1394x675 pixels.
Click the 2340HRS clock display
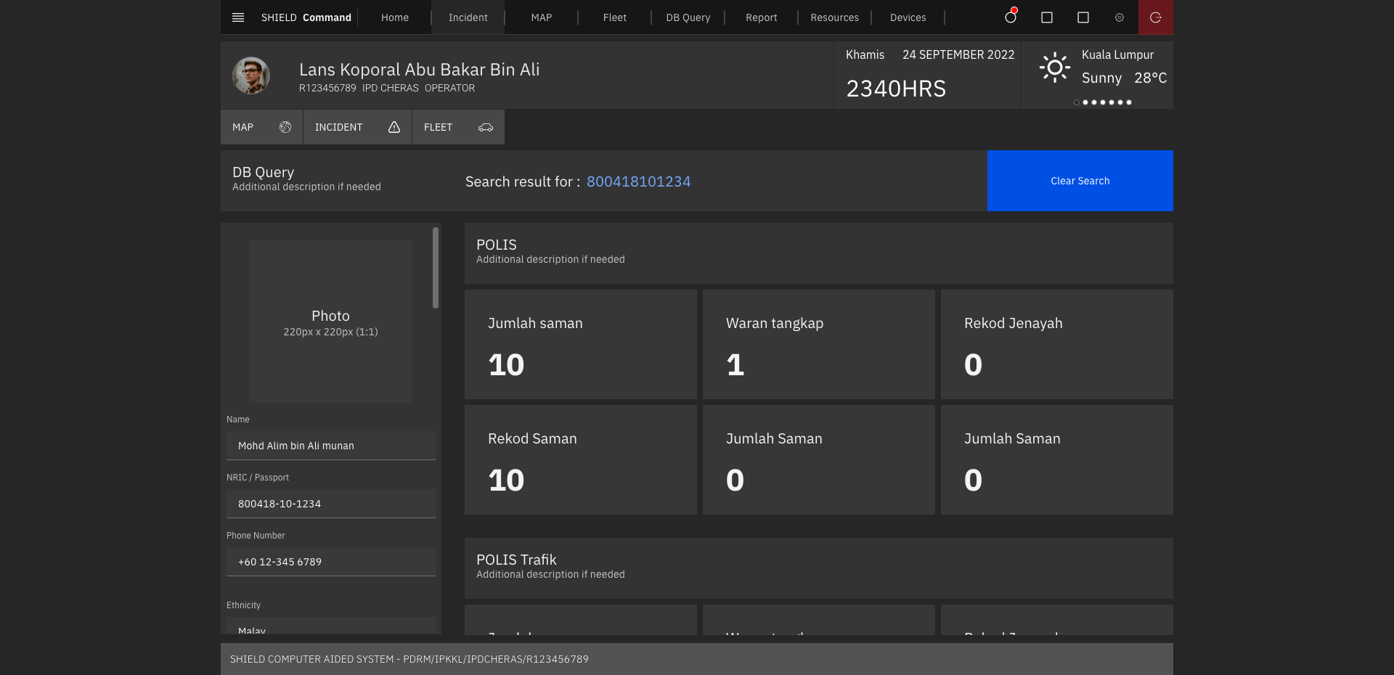point(896,89)
